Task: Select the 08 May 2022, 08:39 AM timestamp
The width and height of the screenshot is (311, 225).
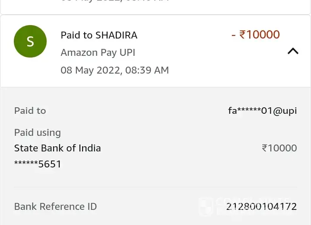Action: (x=114, y=70)
